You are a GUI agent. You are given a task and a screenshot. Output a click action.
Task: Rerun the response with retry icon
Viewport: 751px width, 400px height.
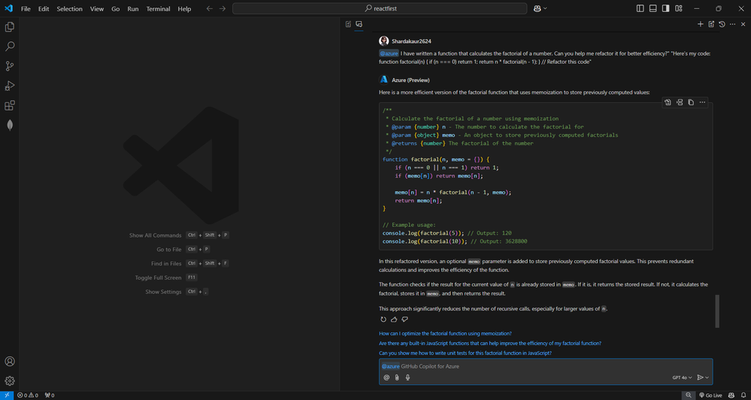[x=383, y=319]
